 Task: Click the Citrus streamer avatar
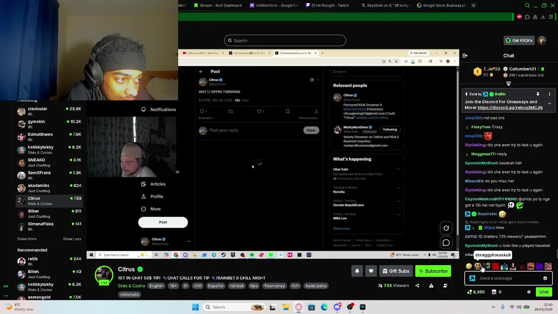click(x=104, y=275)
